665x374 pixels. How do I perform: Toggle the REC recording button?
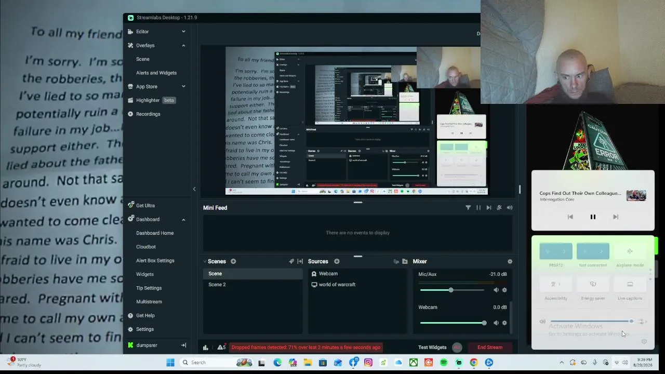(x=457, y=348)
